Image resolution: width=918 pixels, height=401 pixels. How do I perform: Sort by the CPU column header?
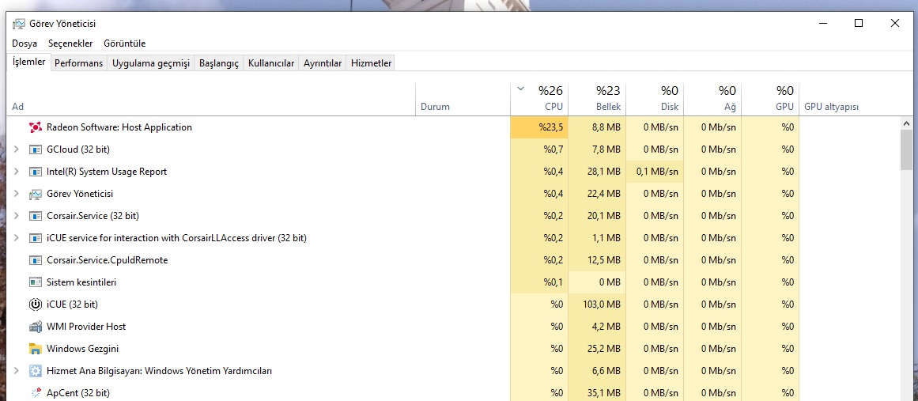point(539,99)
